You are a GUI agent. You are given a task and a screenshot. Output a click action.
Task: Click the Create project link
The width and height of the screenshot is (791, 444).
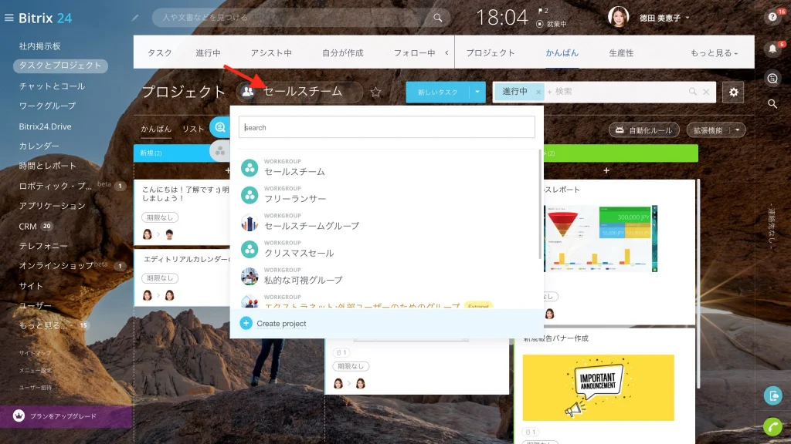[281, 323]
